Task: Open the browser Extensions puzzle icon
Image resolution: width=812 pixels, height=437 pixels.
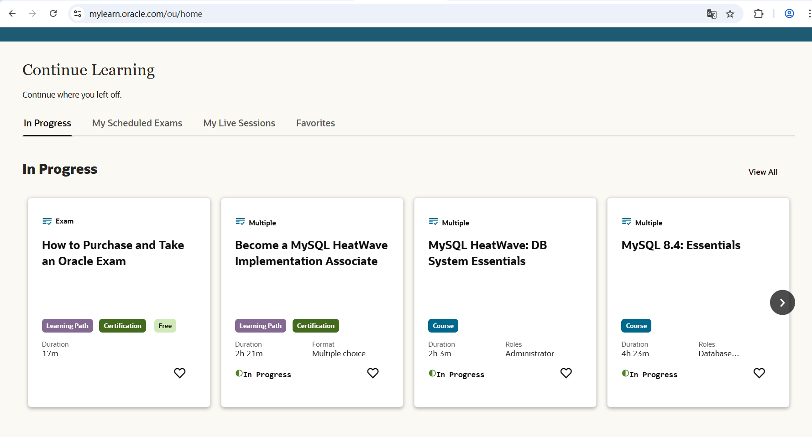Action: click(759, 14)
